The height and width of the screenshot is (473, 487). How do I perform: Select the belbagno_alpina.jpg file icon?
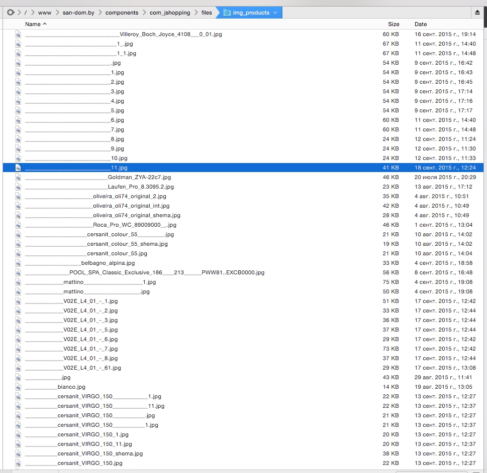click(x=18, y=263)
